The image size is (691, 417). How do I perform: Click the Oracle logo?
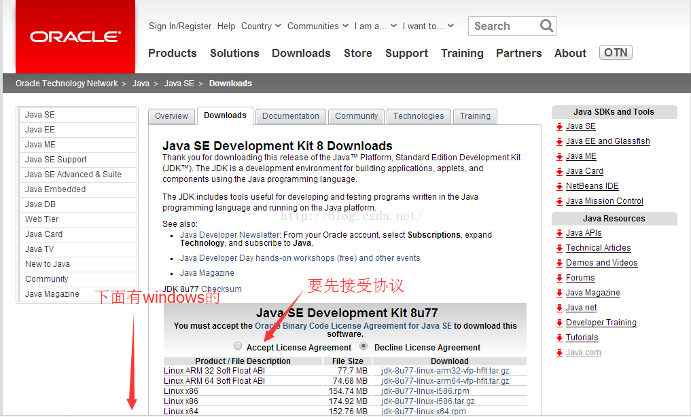[75, 37]
